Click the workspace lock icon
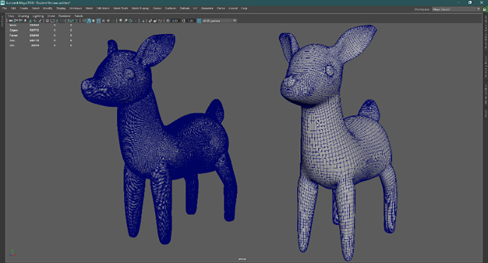The image size is (488, 263). pos(483,9)
